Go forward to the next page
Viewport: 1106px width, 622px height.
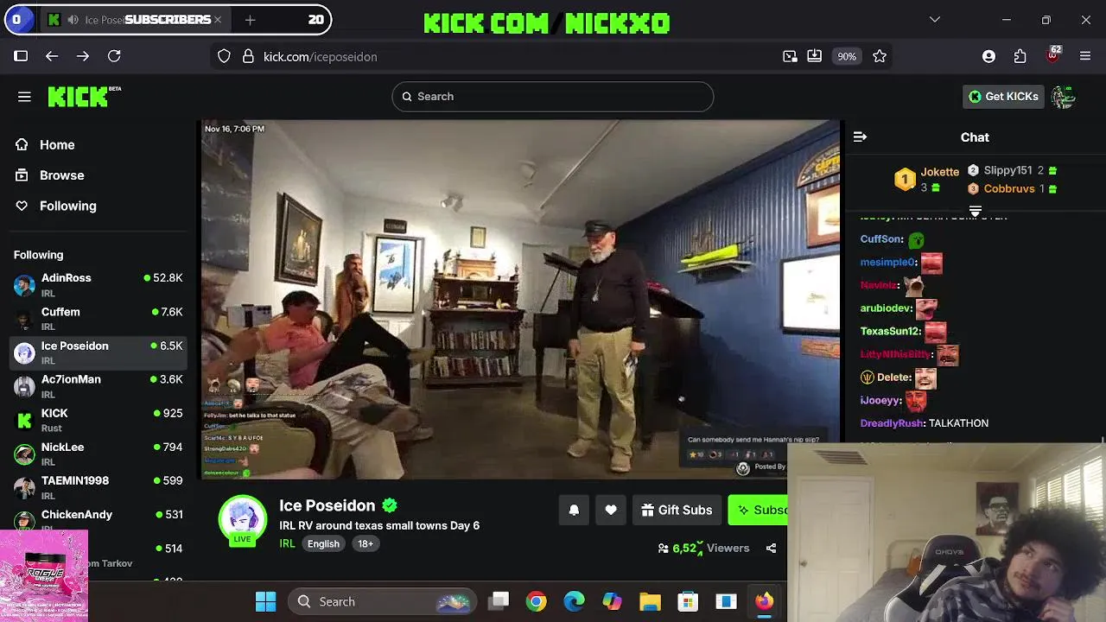[83, 56]
